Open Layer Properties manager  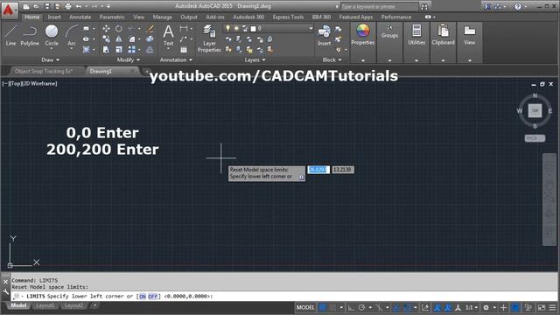(x=209, y=38)
